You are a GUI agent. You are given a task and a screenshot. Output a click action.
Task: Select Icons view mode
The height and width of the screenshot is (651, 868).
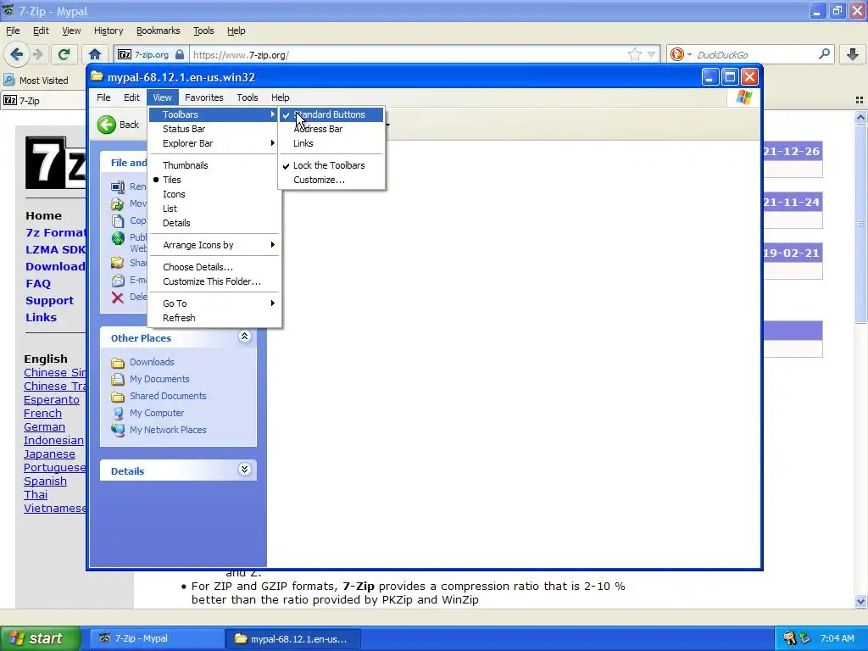tap(214, 194)
